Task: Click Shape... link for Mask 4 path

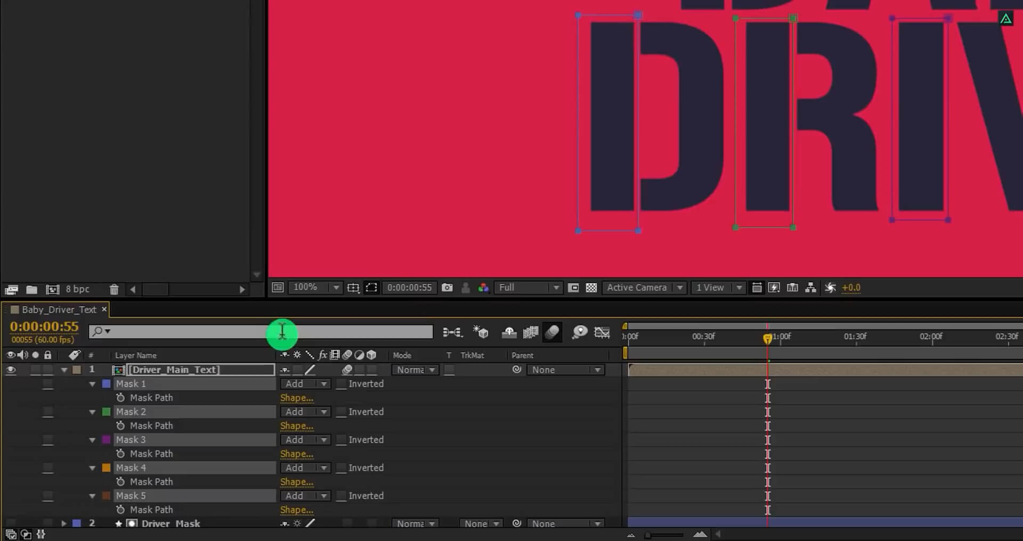Action: (297, 482)
